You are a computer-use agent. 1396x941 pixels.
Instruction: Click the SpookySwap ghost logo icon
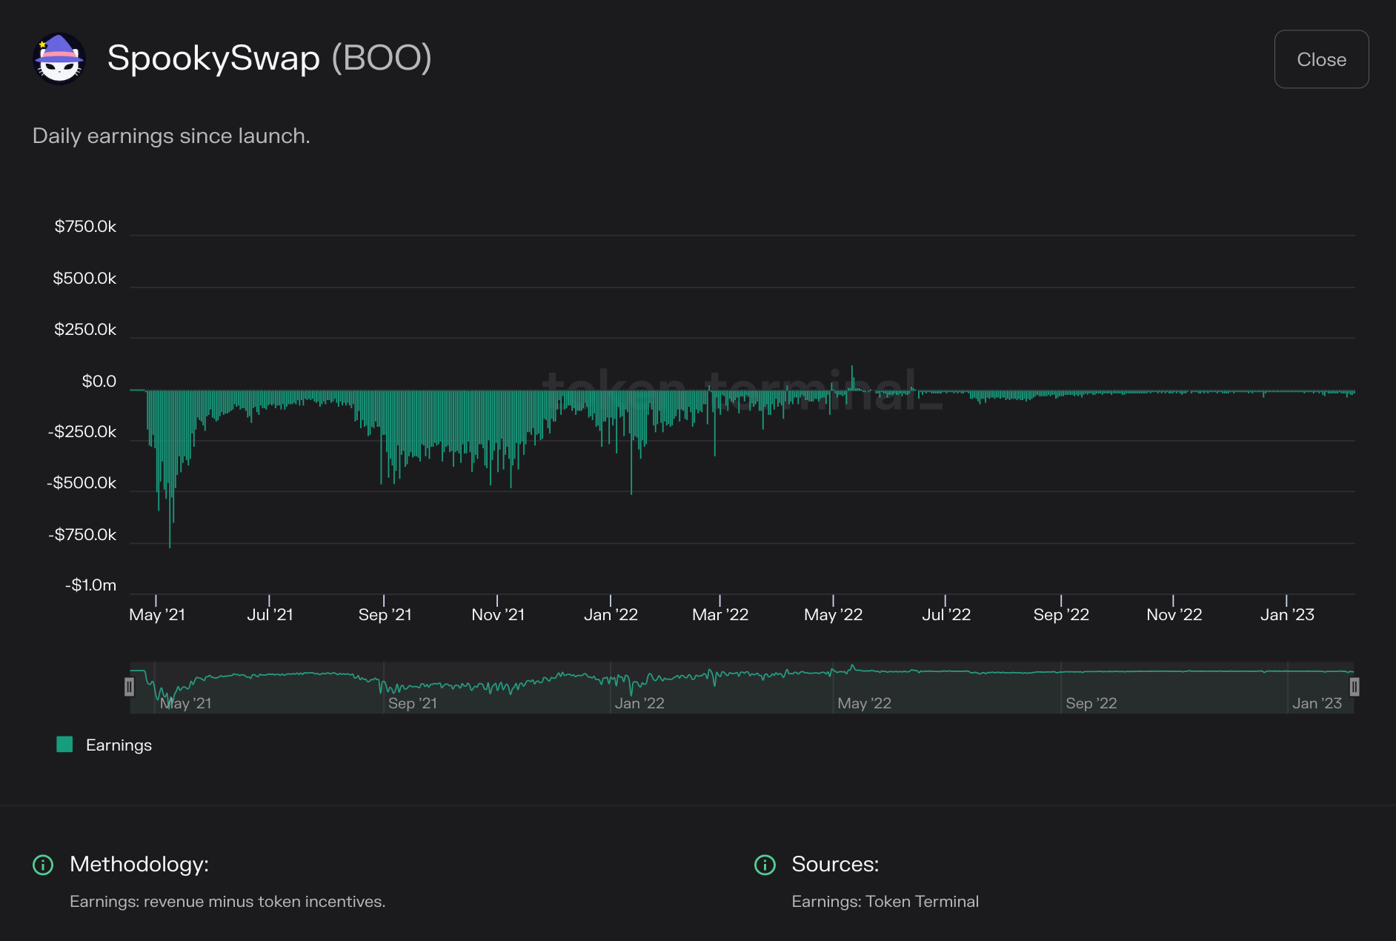[x=59, y=59]
